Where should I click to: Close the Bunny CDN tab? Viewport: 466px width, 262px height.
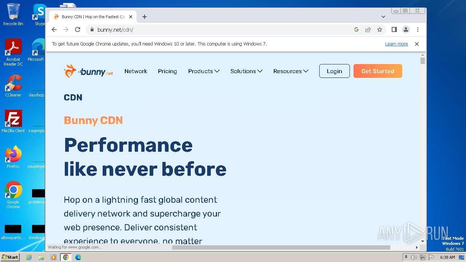point(131,17)
